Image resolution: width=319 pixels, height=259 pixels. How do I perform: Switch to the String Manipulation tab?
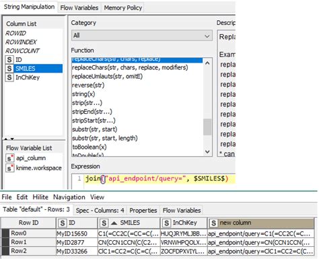point(29,7)
